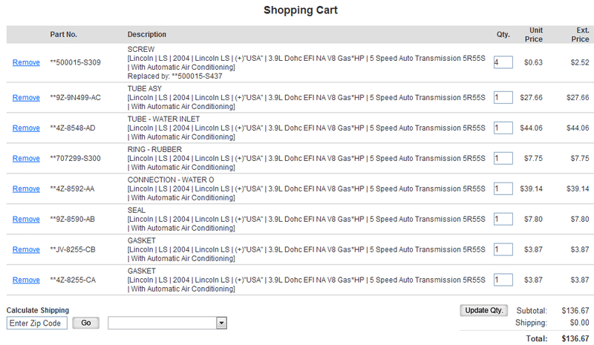Remove the CONNECTION - WATER O item
Image resolution: width=594 pixels, height=345 pixels.
click(26, 188)
